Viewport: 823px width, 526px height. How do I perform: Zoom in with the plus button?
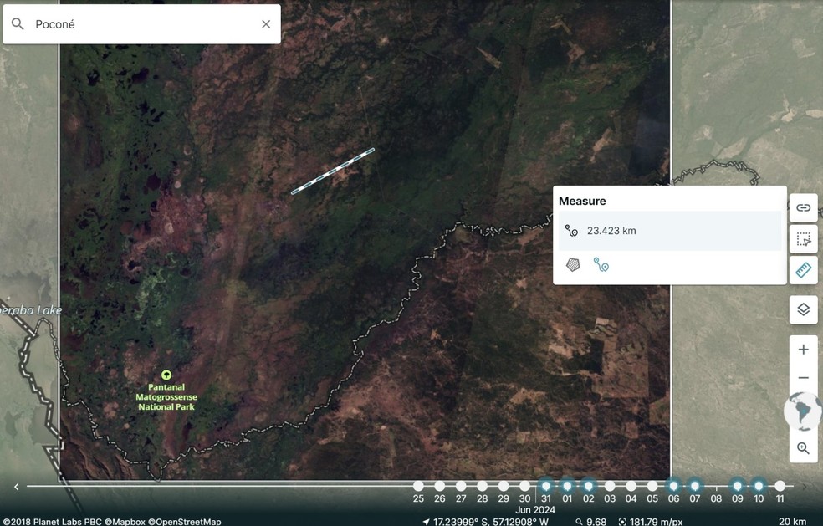tap(803, 350)
